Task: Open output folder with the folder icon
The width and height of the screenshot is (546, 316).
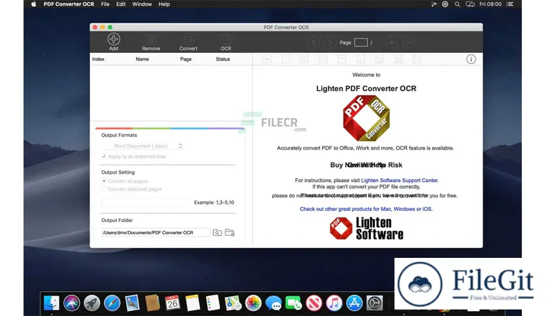Action: 230,232
